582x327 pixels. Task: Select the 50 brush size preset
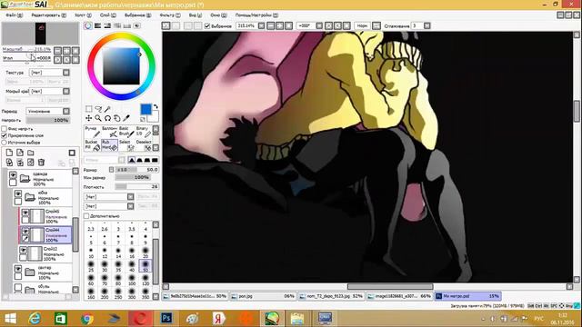(145, 266)
